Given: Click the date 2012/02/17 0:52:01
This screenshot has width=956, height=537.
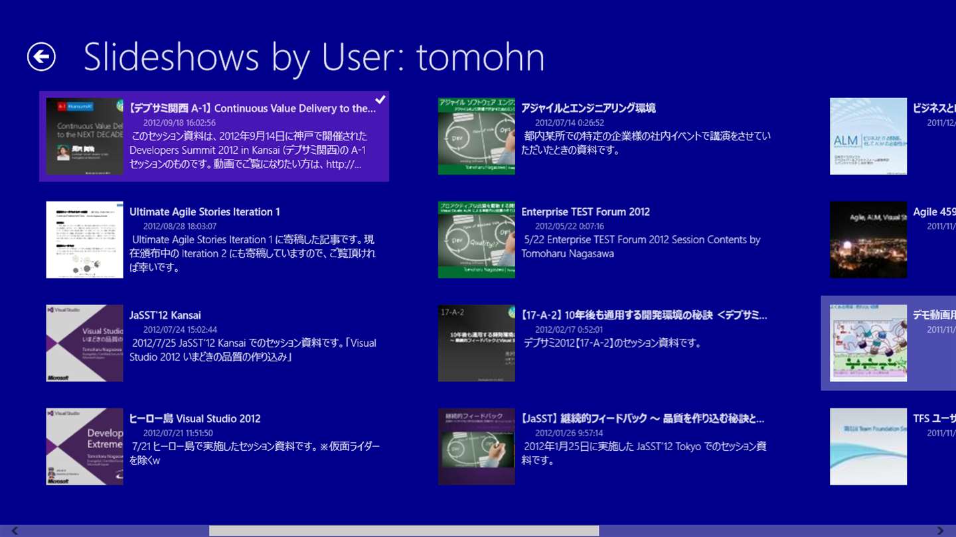Looking at the screenshot, I should point(569,329).
